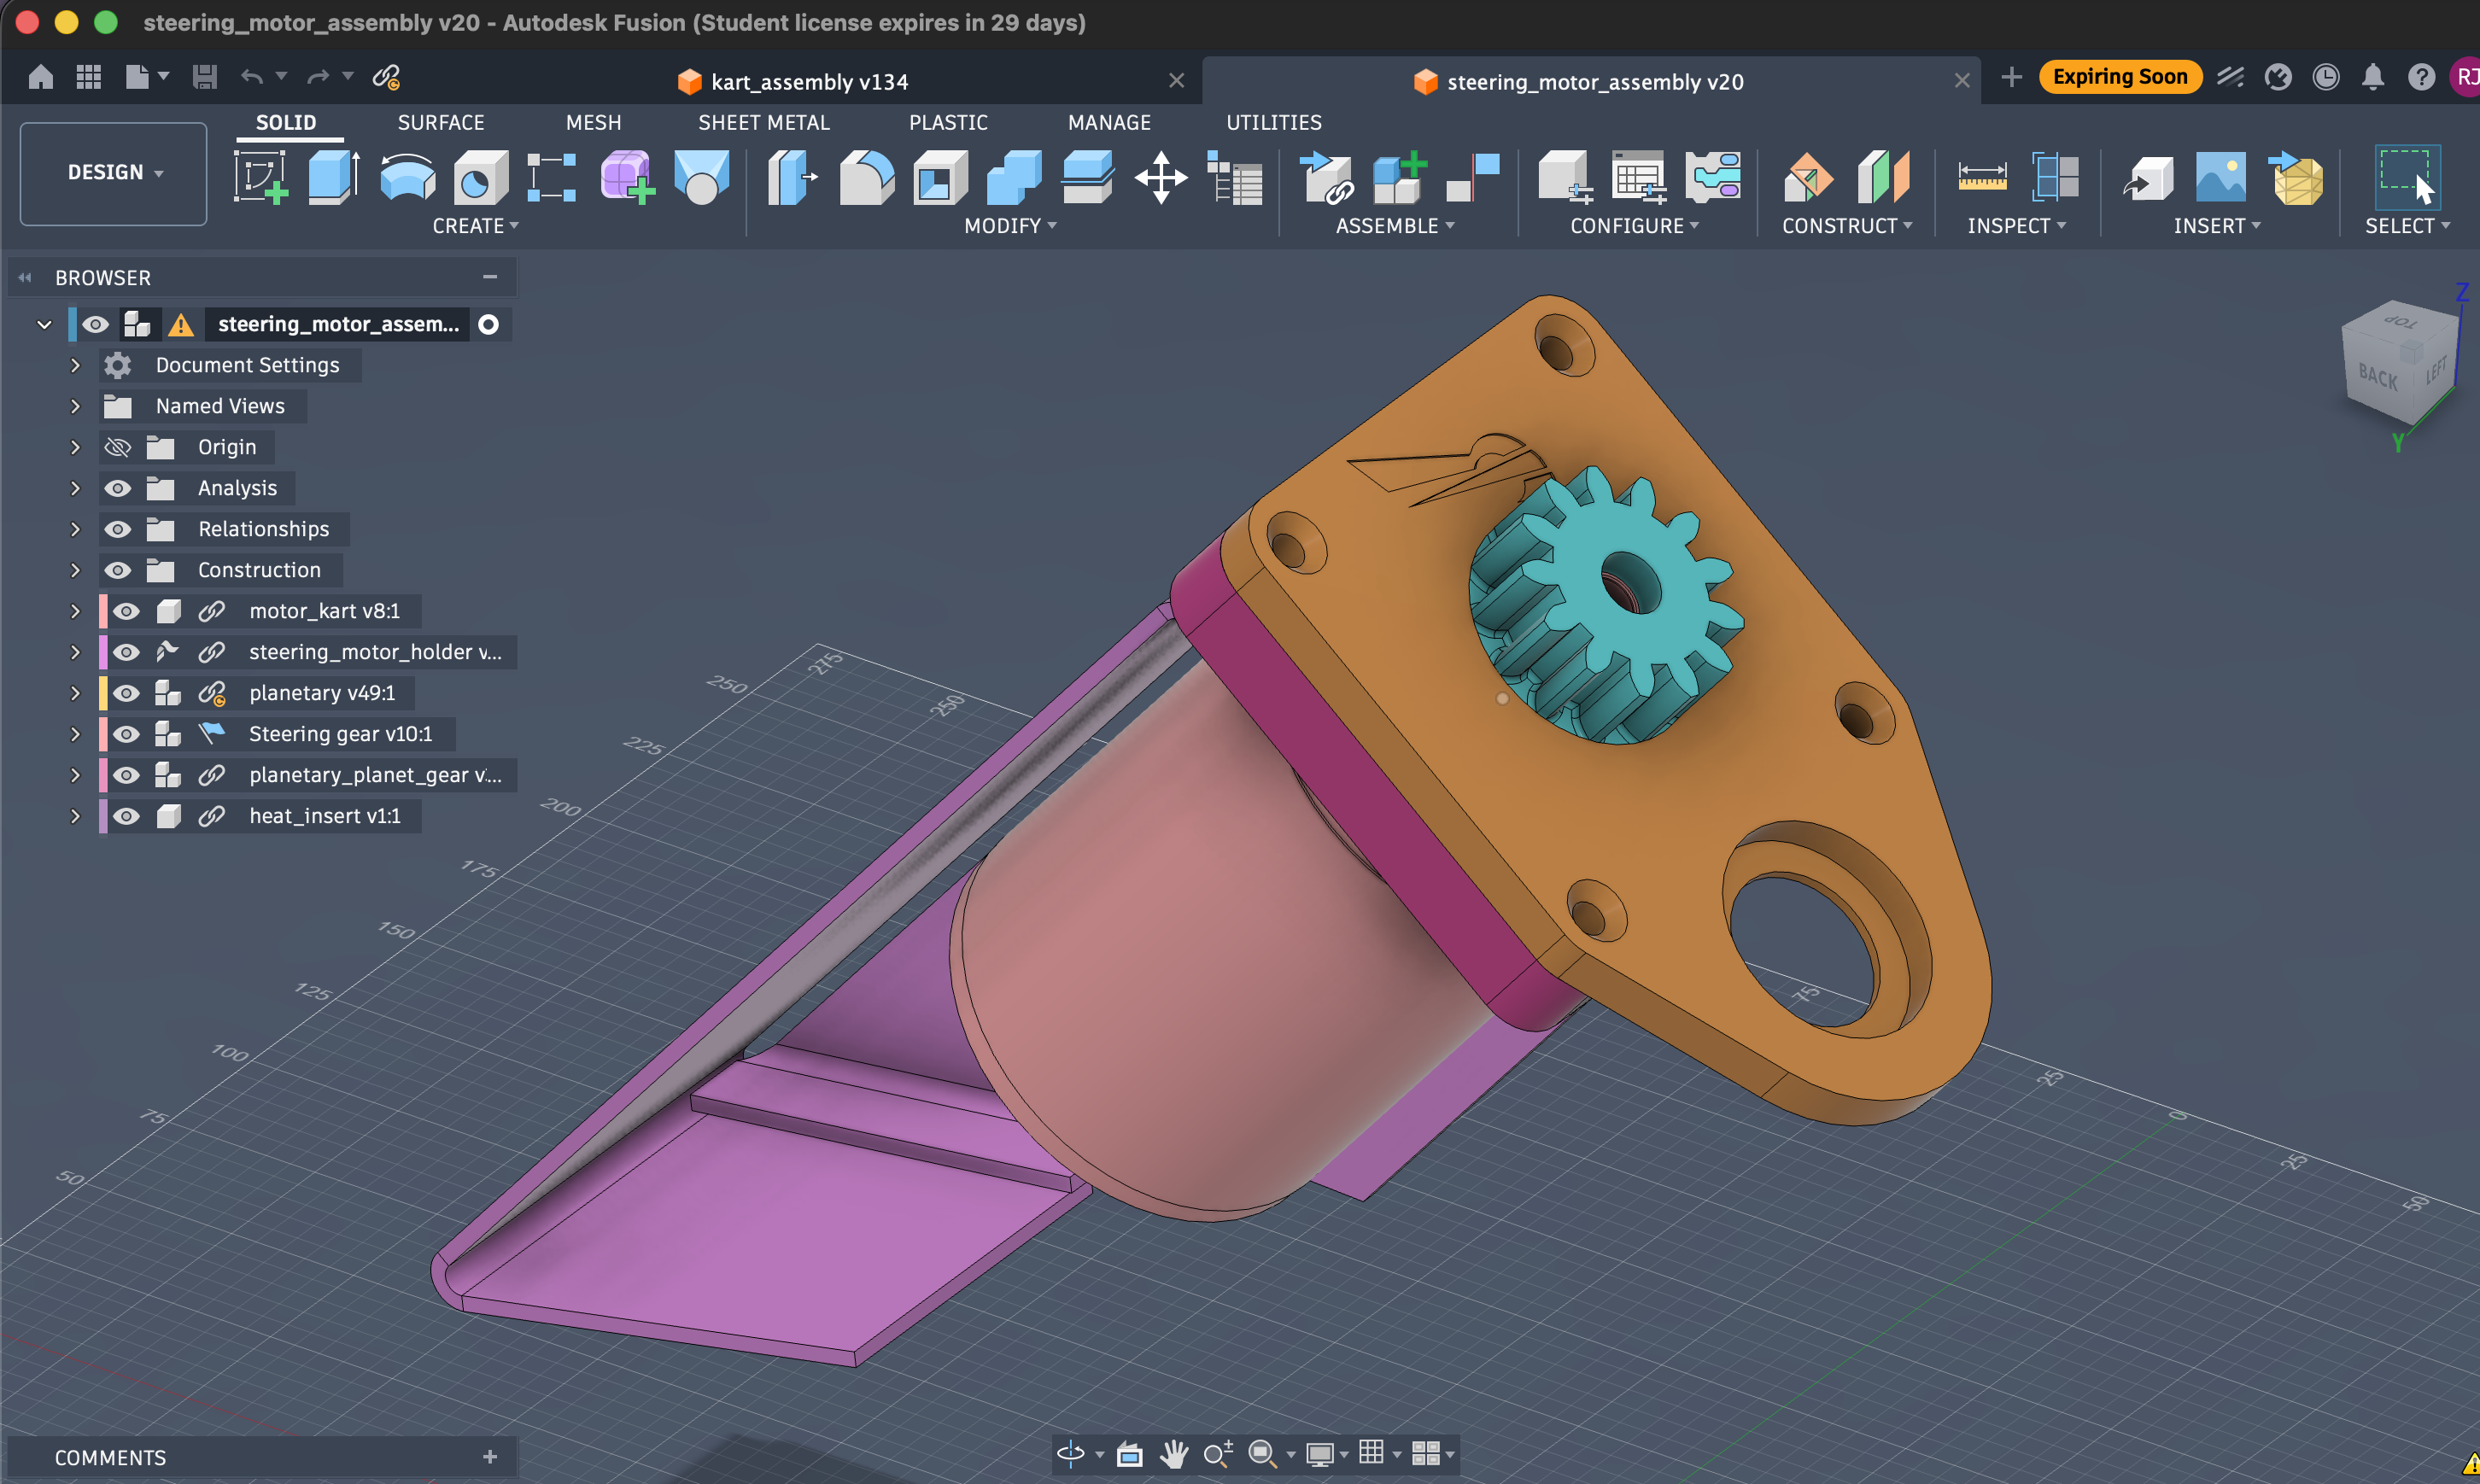Click the Home data panel icon
The height and width of the screenshot is (1484, 2480).
coord(41,77)
